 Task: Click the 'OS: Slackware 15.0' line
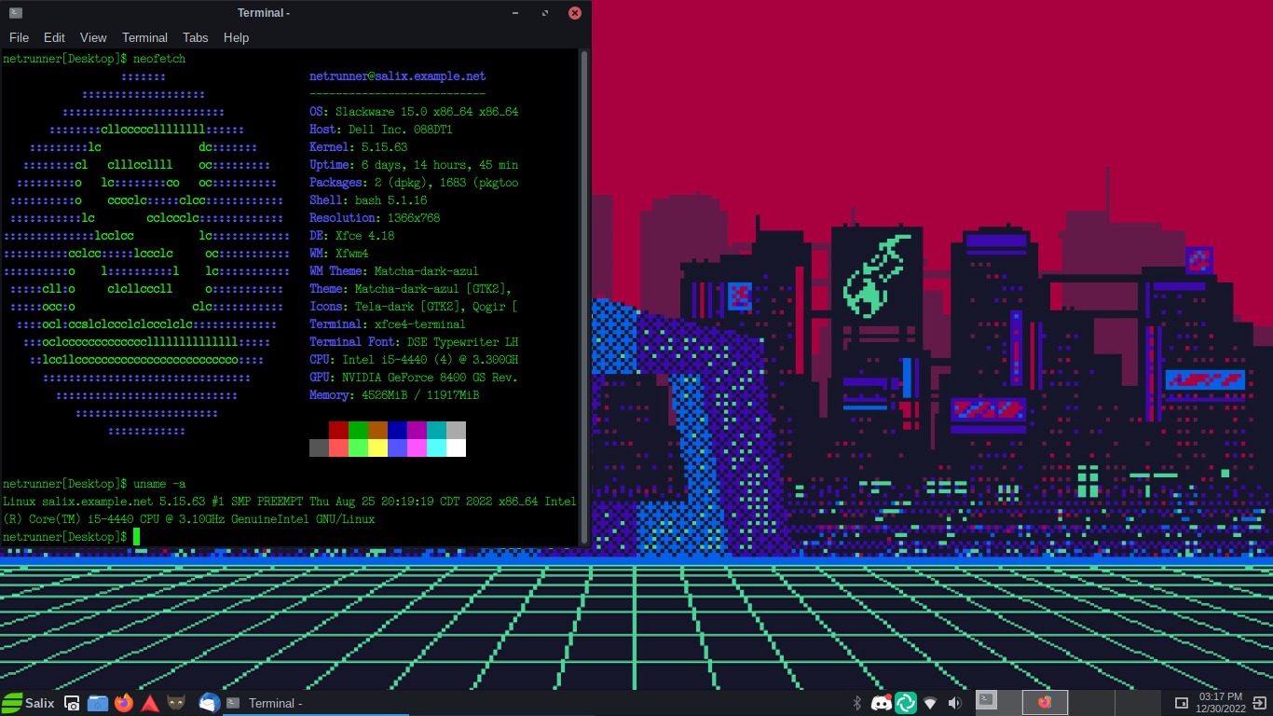[414, 112]
